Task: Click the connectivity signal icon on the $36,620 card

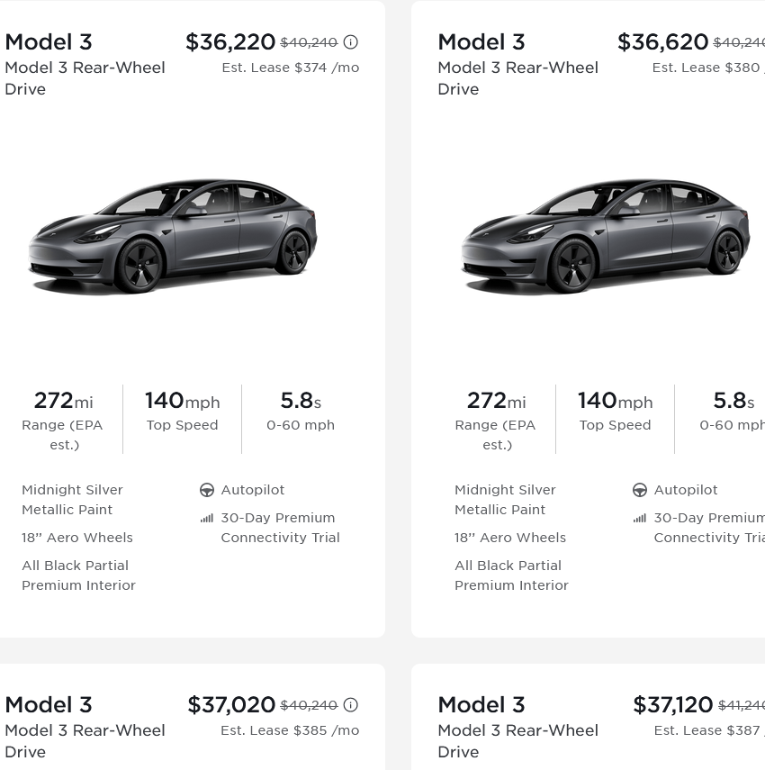Action: pyautogui.click(x=640, y=519)
